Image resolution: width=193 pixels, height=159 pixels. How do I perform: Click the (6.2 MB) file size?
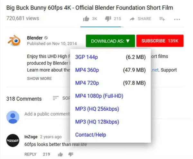[x=136, y=57]
